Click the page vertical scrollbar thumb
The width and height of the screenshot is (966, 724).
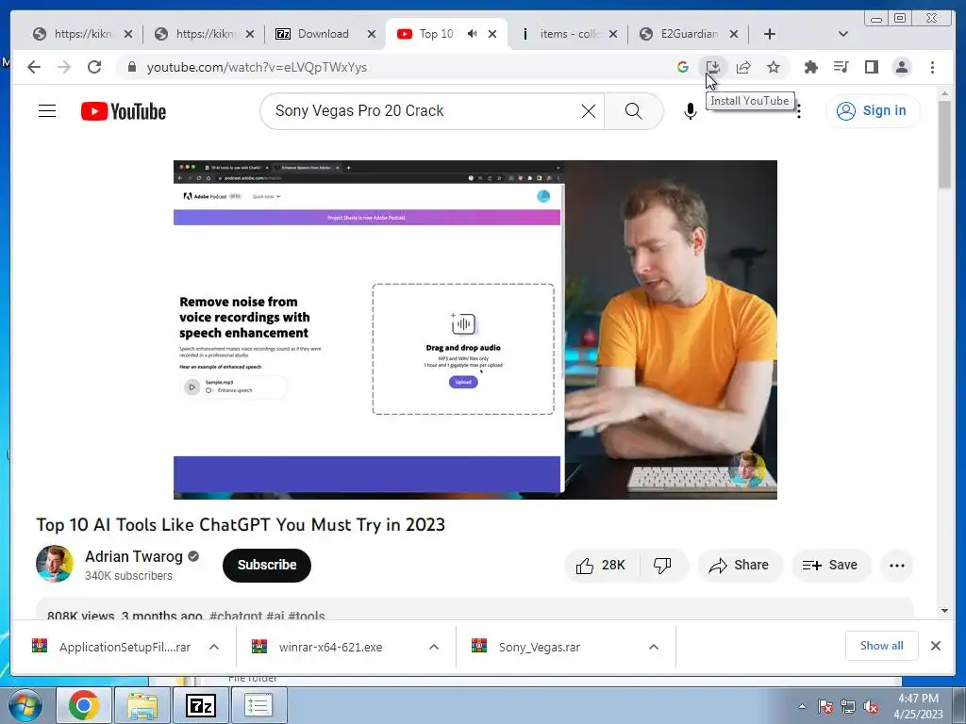(x=945, y=144)
